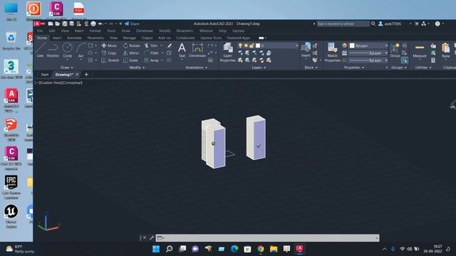
Task: Click the Erase pencil icon
Action: pyautogui.click(x=170, y=46)
